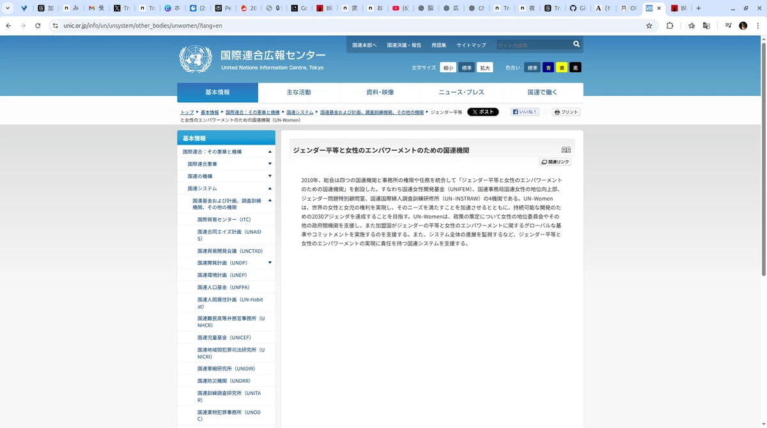Open 国連合同エイズ計画（UNAIDS） in sidebar
The height and width of the screenshot is (428, 767).
229,235
